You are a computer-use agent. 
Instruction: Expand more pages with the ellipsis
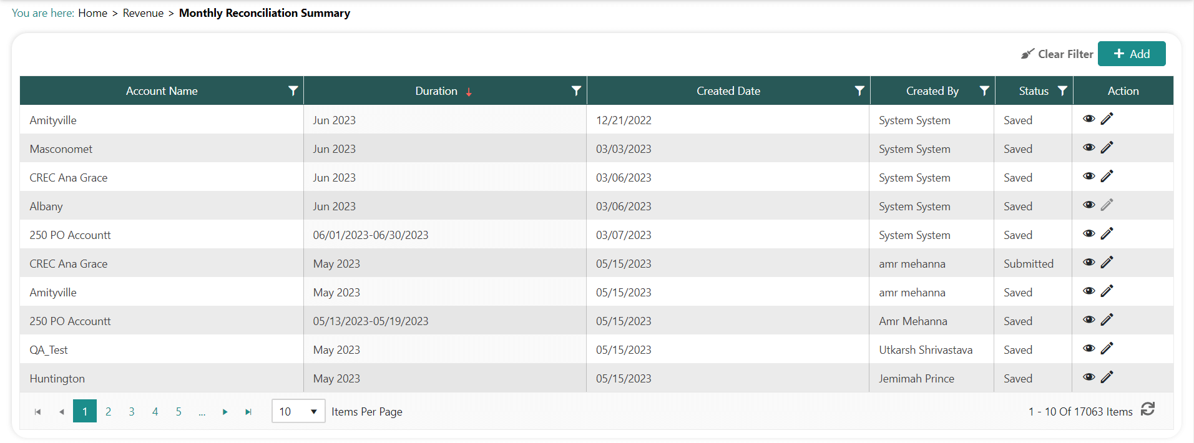(x=202, y=412)
